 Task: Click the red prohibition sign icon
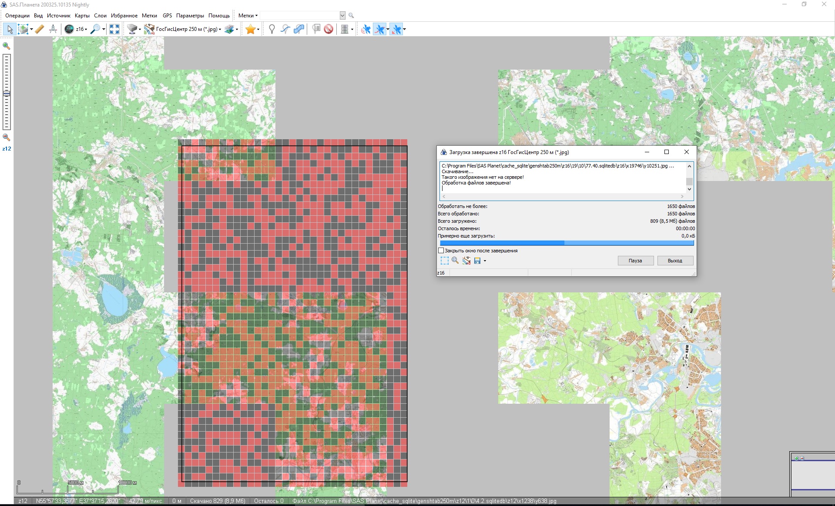pyautogui.click(x=329, y=29)
